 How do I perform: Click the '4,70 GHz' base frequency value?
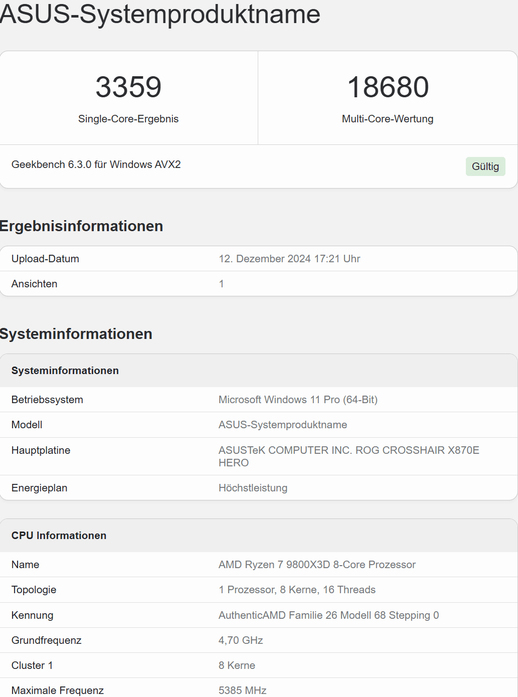click(x=241, y=640)
